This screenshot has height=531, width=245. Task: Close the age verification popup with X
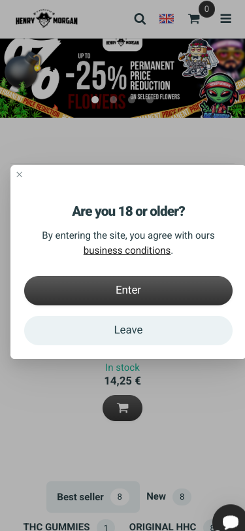click(20, 175)
